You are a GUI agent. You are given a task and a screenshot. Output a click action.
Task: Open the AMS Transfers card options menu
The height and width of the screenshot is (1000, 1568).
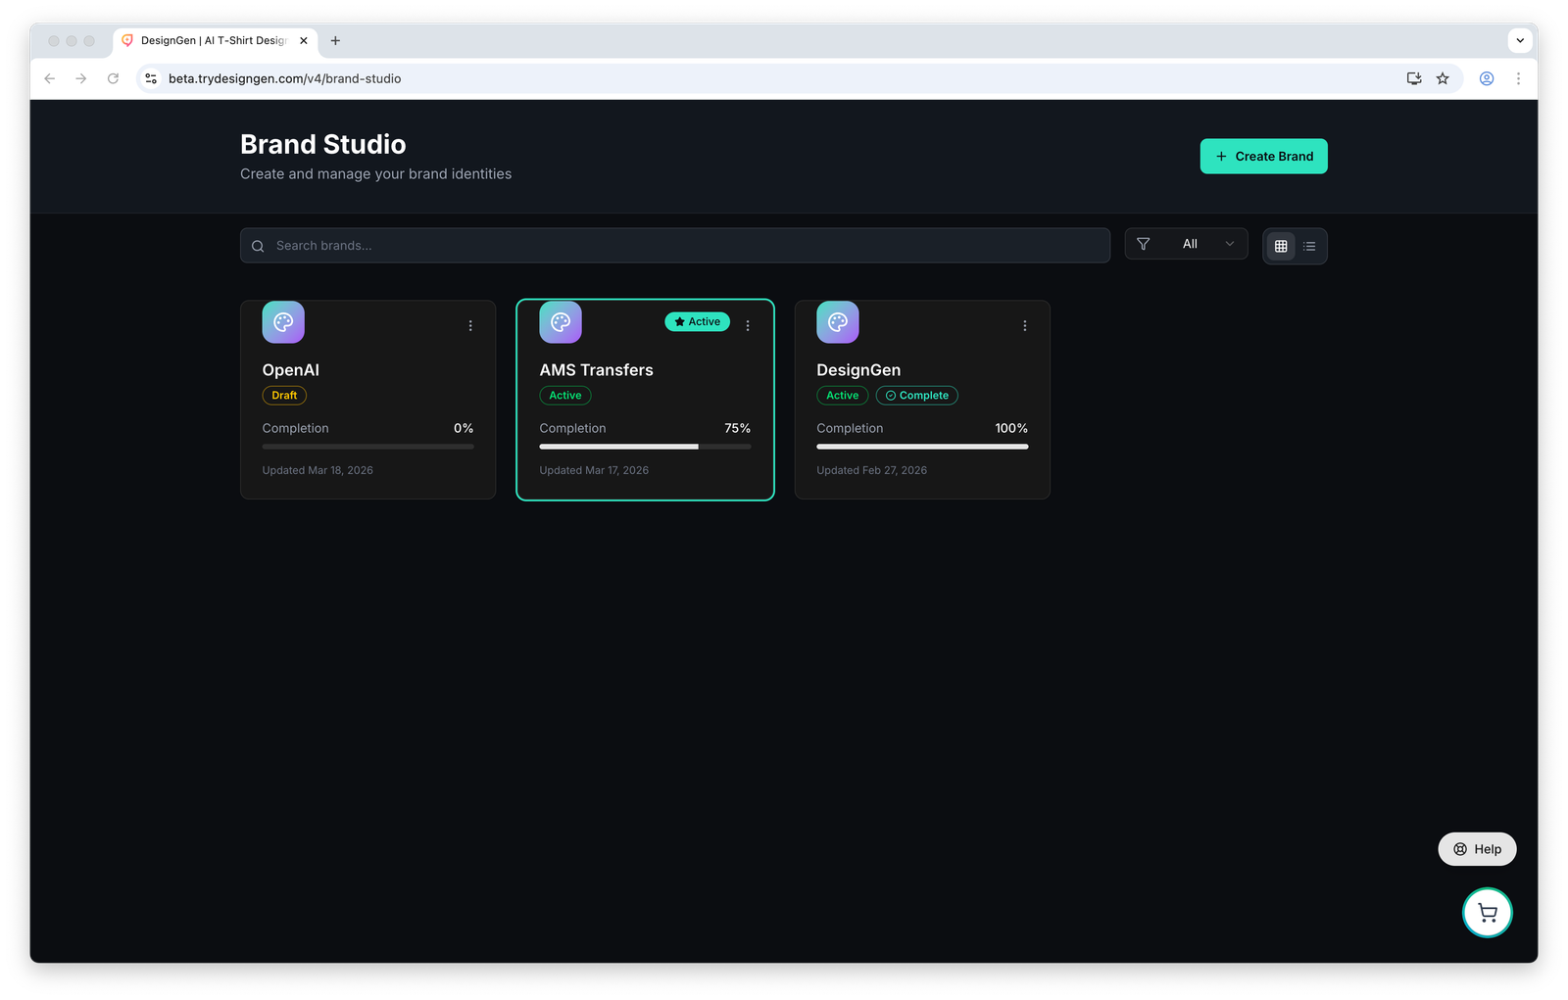point(748,326)
